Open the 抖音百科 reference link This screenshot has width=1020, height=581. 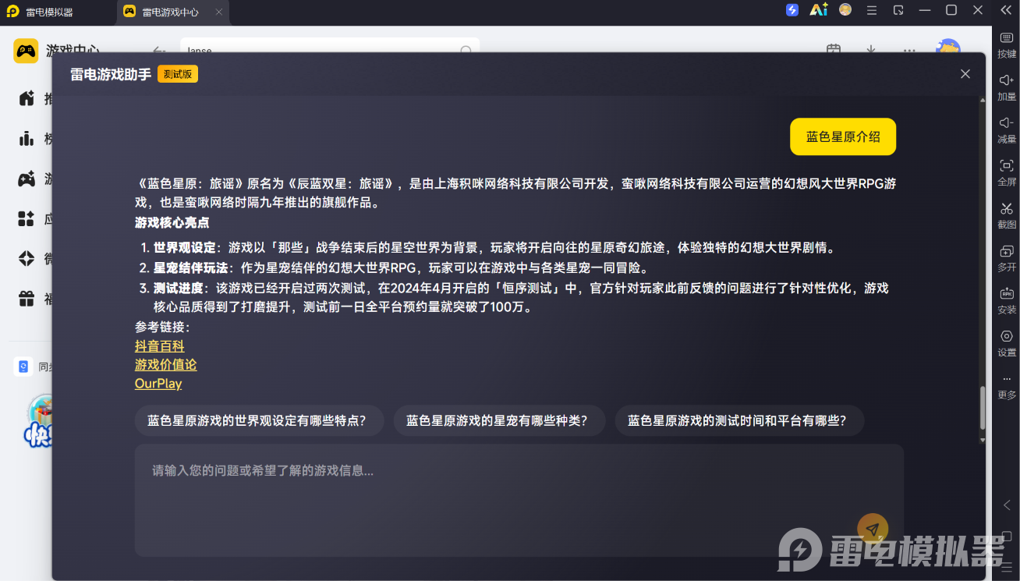(x=159, y=345)
